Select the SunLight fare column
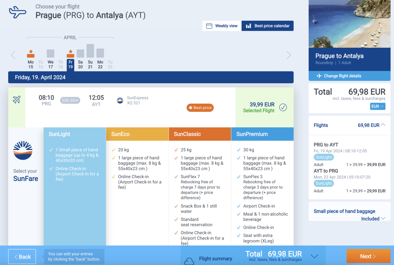The width and height of the screenshot is (394, 265). [x=75, y=134]
